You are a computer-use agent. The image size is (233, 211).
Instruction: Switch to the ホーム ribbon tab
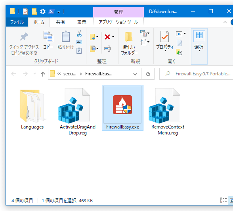pyautogui.click(x=39, y=22)
